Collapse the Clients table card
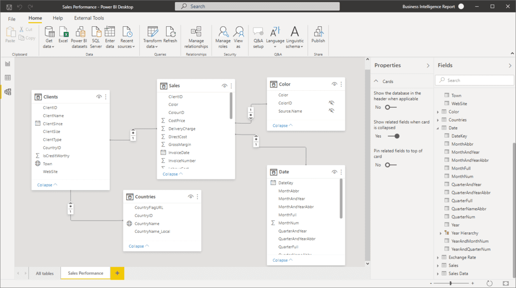This screenshot has height=288, width=516. (47, 185)
